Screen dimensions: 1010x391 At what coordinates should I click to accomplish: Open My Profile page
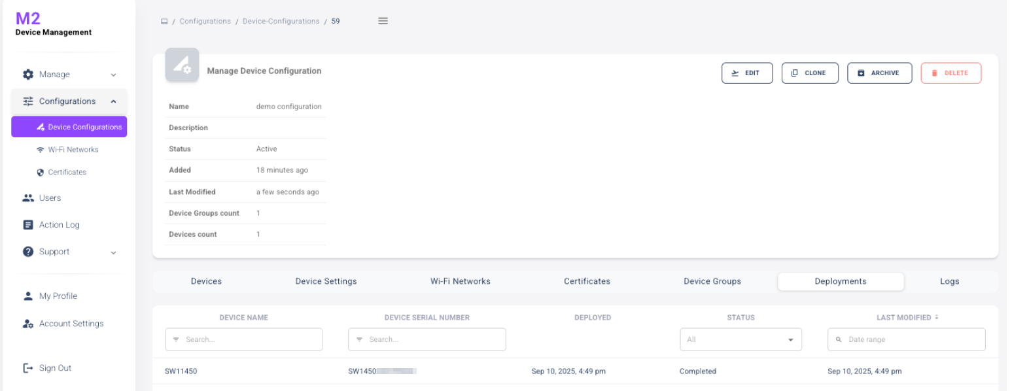tap(58, 296)
